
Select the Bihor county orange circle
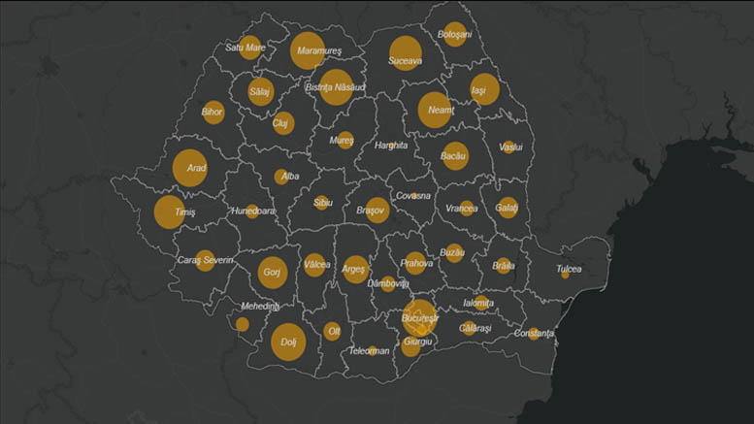[x=213, y=113]
